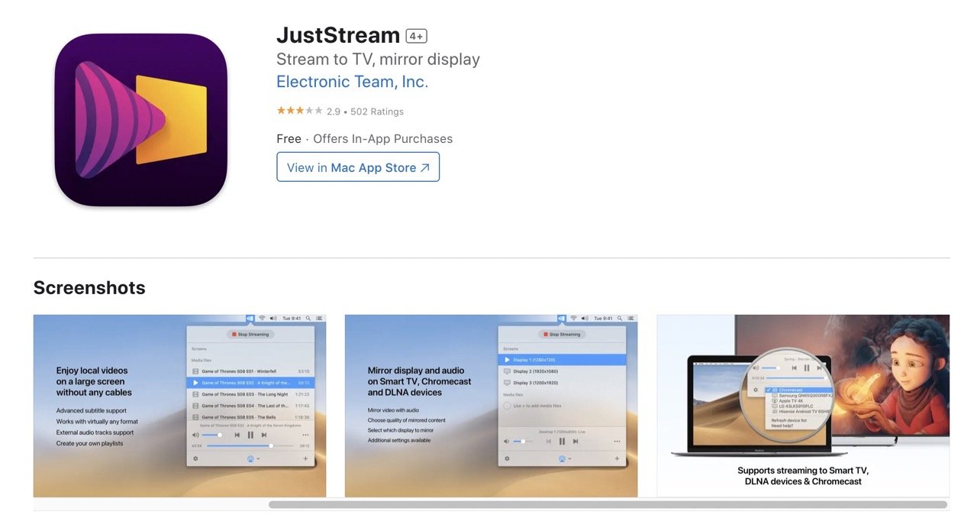The width and height of the screenshot is (977, 531).
Task: Expand the device chooser in the mirror display screenshot
Action: click(563, 458)
